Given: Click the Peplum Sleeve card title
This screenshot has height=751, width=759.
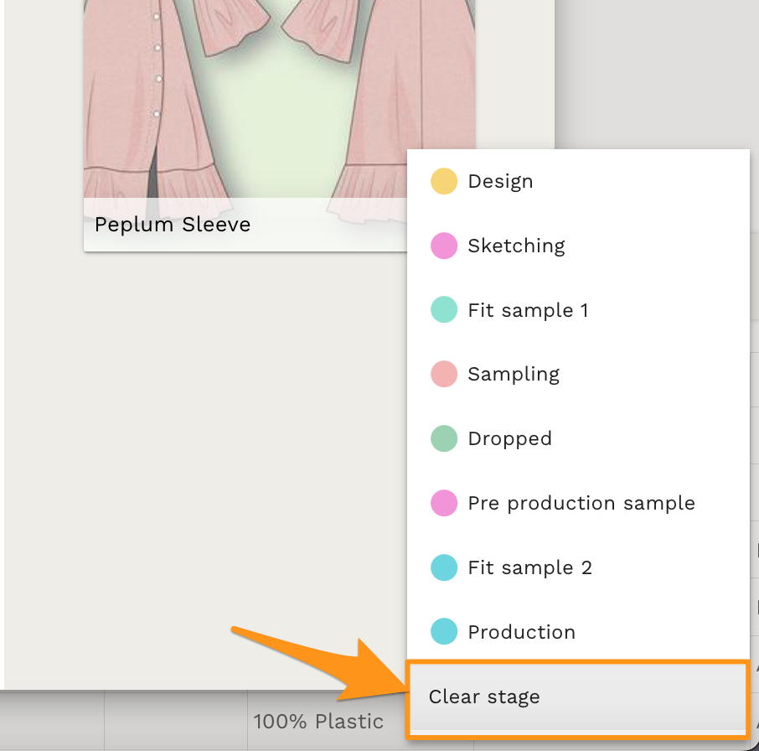Looking at the screenshot, I should pyautogui.click(x=173, y=225).
